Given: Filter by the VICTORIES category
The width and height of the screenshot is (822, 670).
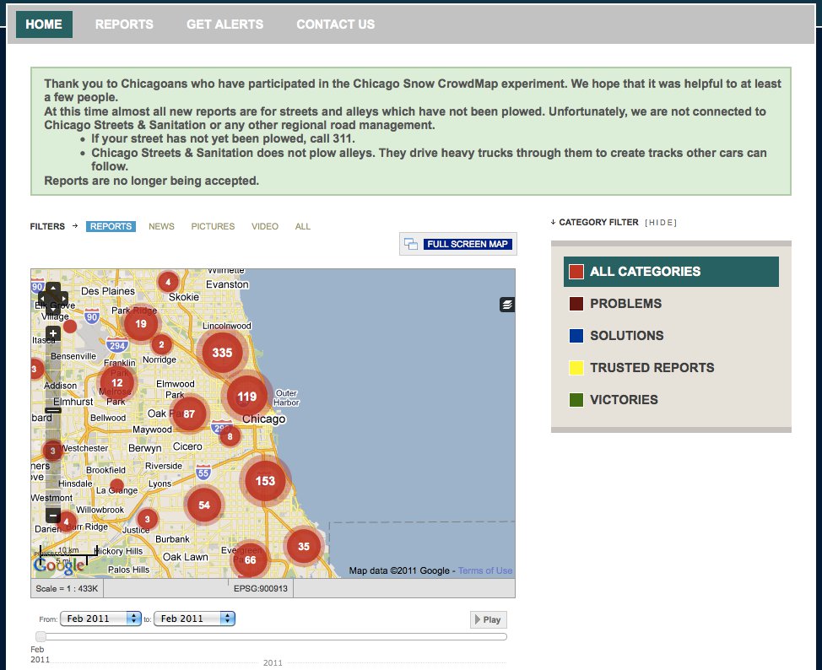Looking at the screenshot, I should tap(624, 400).
